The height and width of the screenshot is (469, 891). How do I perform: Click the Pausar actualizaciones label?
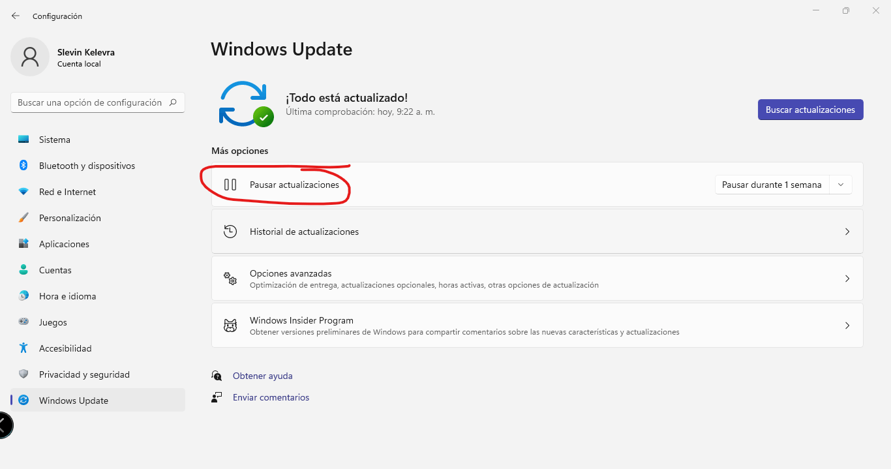(294, 185)
